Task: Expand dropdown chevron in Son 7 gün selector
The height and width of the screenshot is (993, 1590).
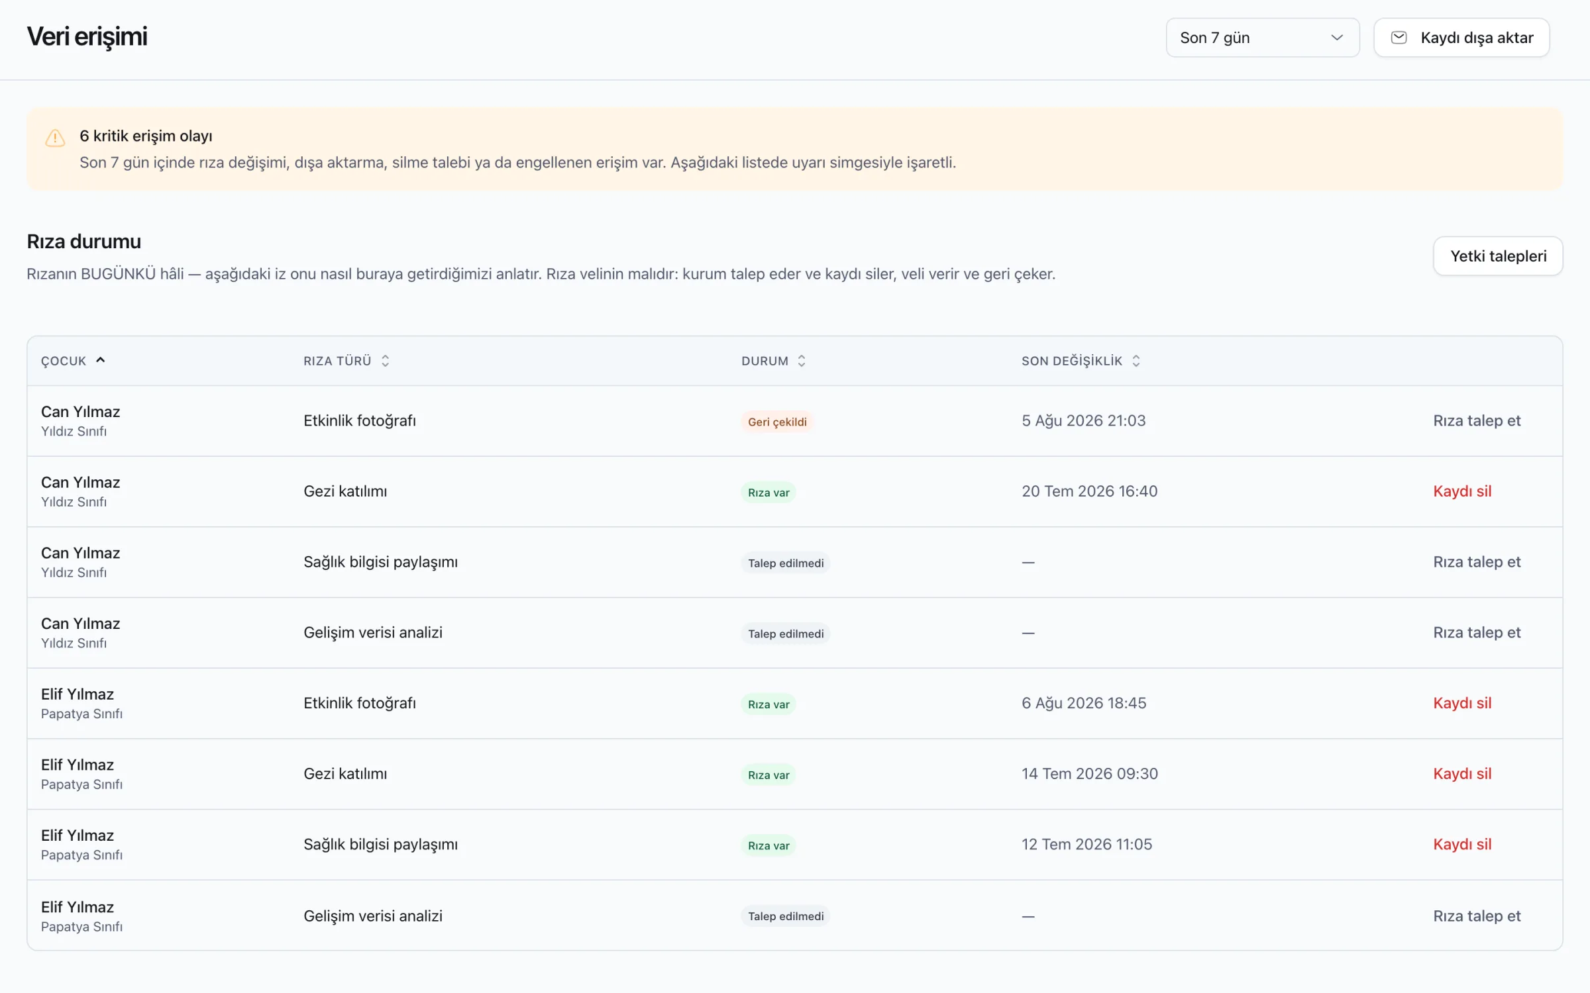Action: [1337, 38]
